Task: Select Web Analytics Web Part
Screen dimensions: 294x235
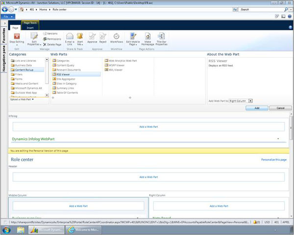Action: 121,61
